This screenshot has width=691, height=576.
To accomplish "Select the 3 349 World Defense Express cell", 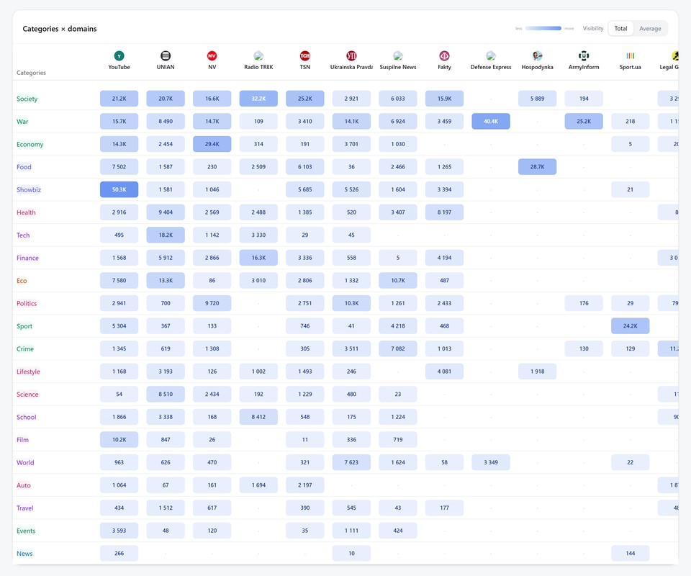I will pos(491,462).
